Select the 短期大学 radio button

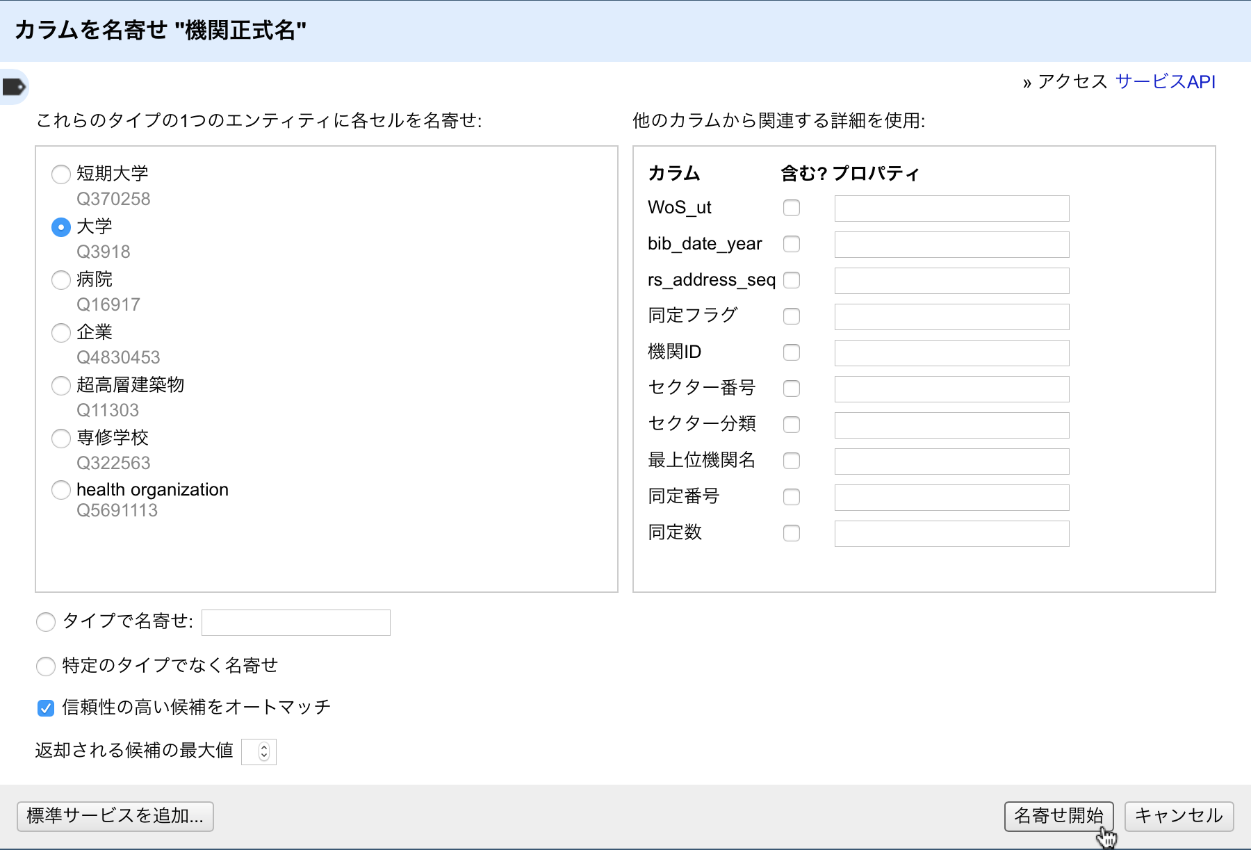[61, 174]
